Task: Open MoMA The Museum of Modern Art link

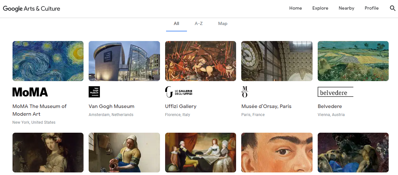Action: click(x=40, y=110)
